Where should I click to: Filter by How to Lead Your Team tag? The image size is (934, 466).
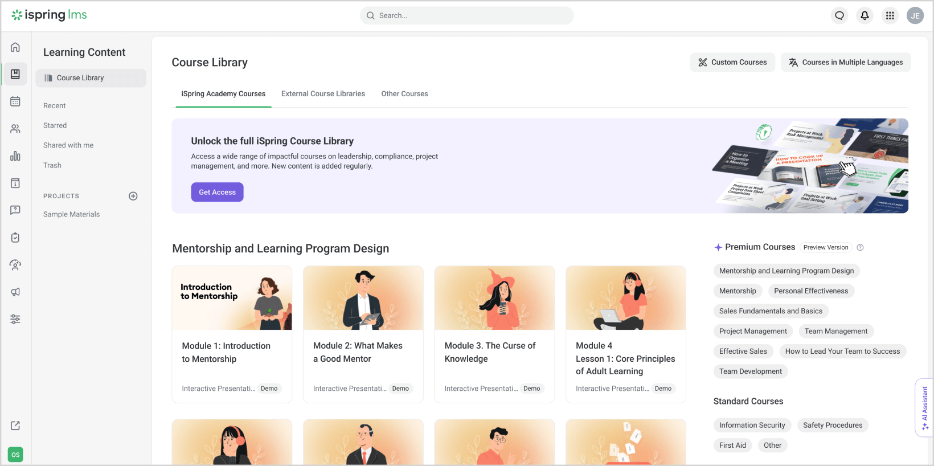click(x=842, y=351)
